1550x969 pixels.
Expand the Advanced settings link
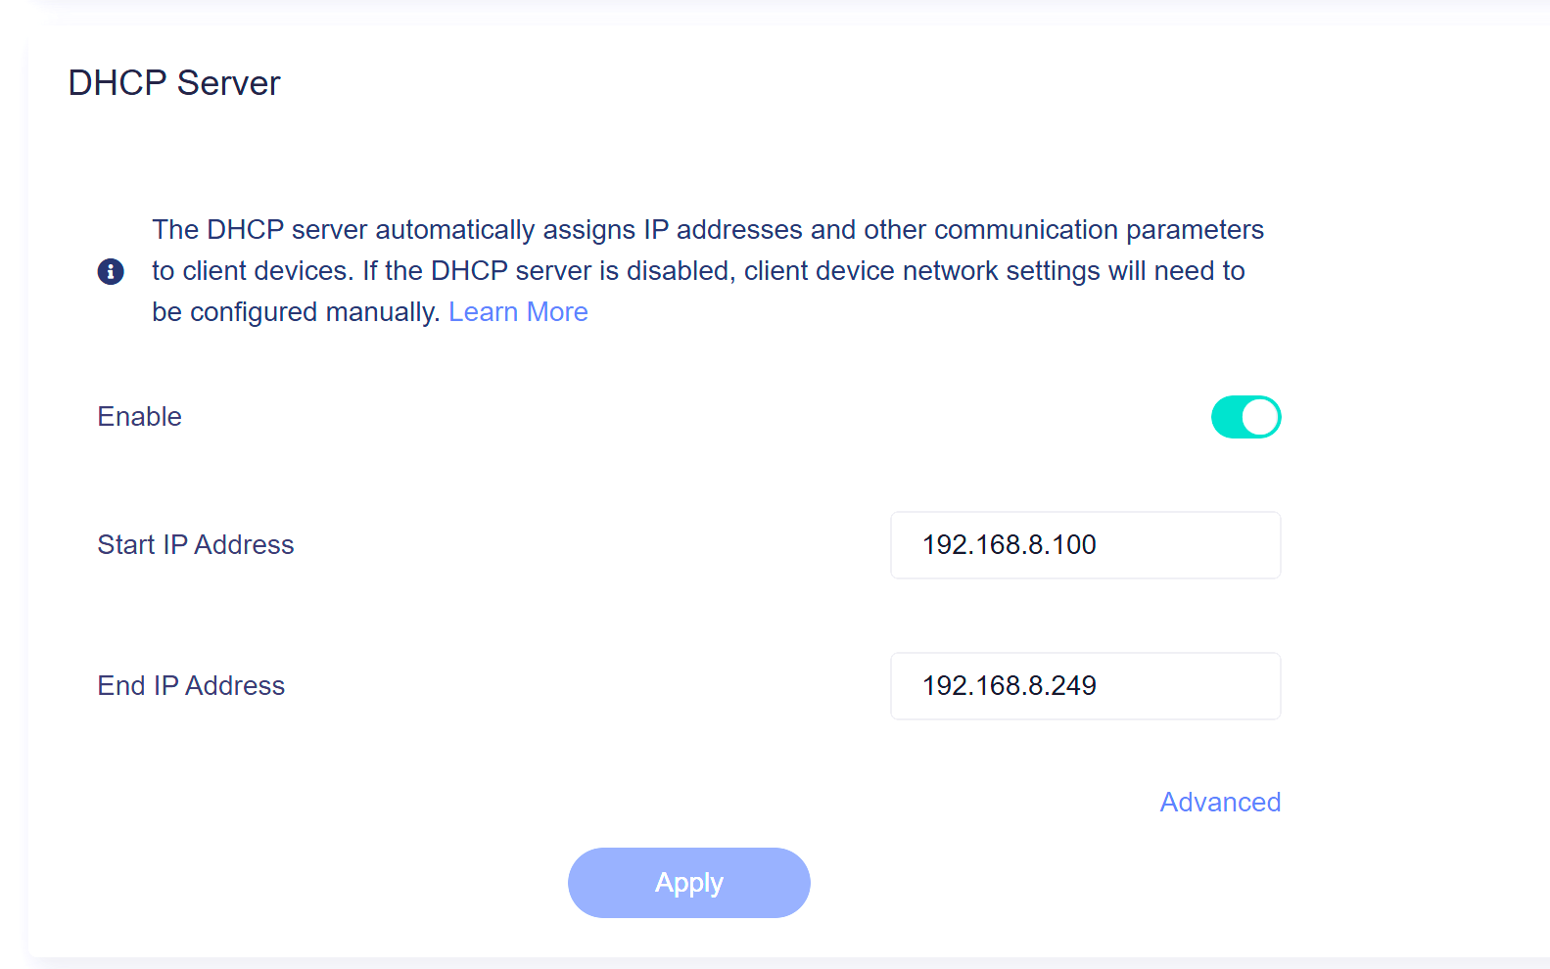pos(1220,803)
